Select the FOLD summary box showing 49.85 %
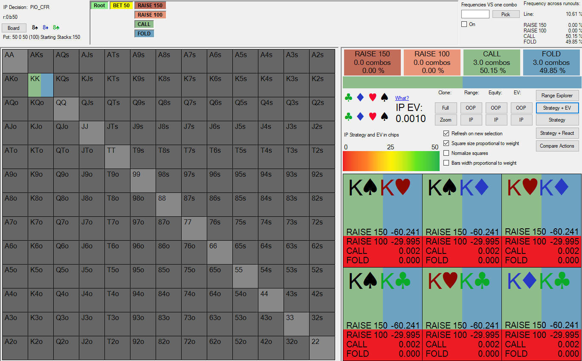 552,62
